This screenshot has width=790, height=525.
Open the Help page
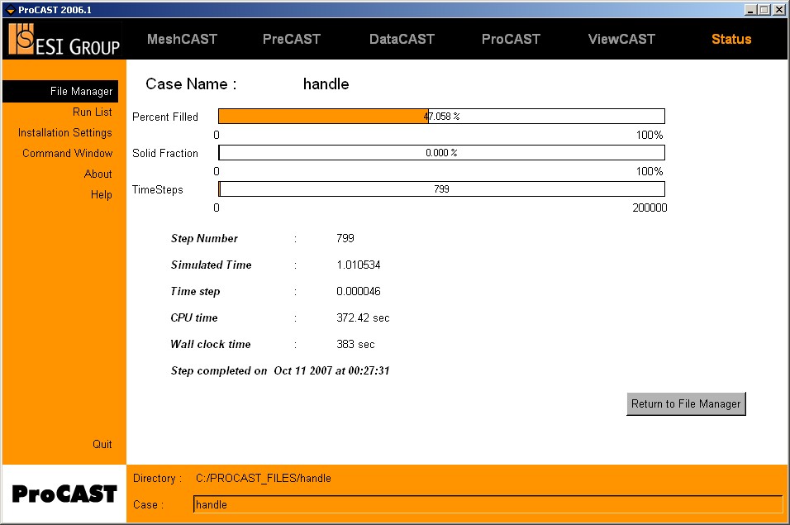[102, 194]
